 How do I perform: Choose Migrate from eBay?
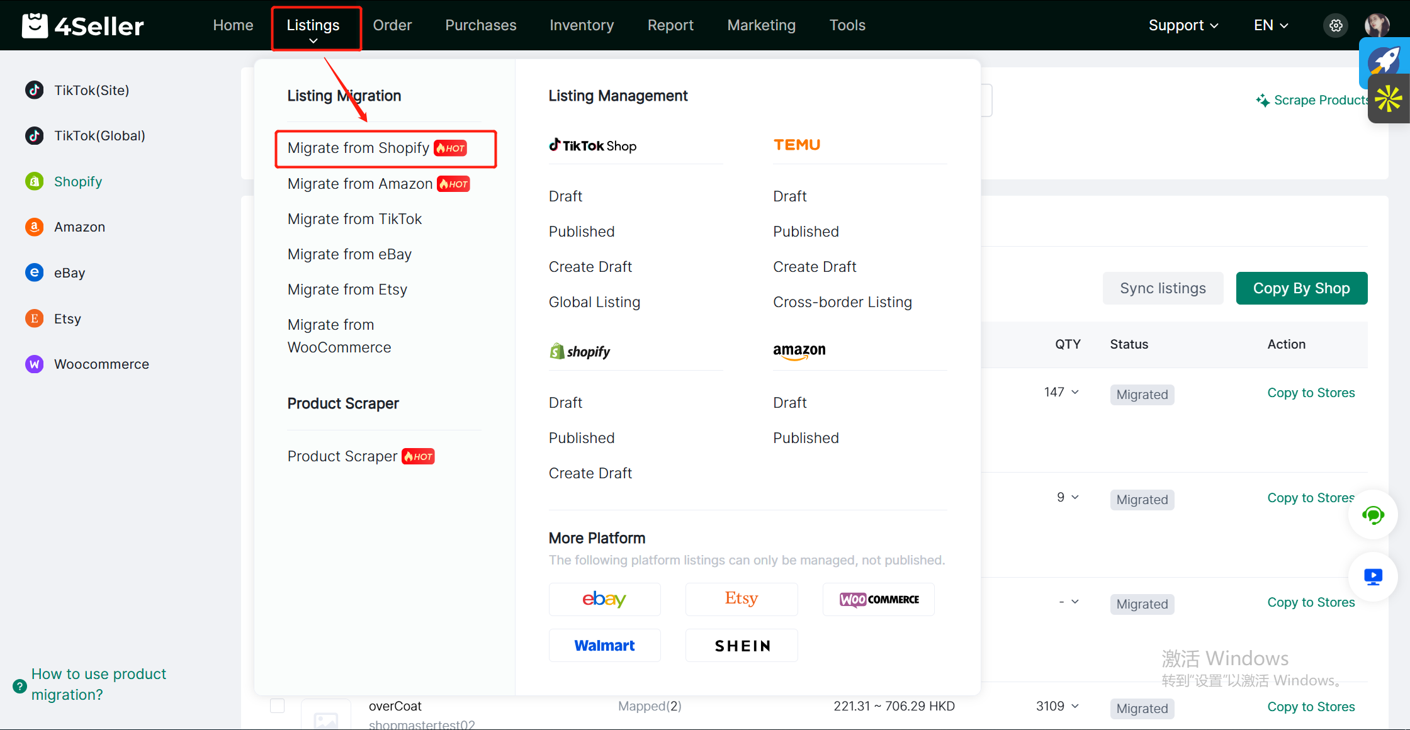(x=349, y=254)
